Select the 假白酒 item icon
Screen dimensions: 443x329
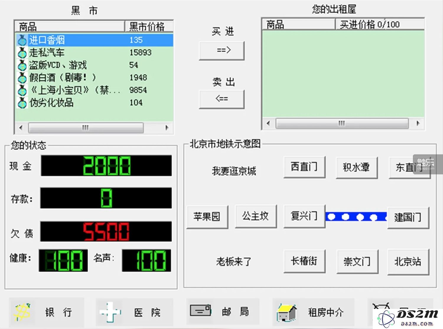[22, 78]
